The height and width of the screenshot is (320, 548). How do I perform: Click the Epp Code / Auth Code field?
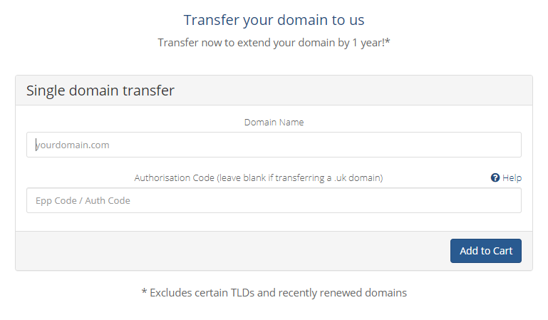click(274, 200)
